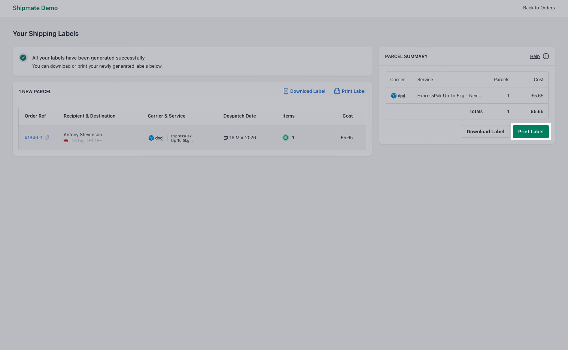Open the Help link in Parcel Summary
Screen dimensions: 568x350
pyautogui.click(x=535, y=57)
